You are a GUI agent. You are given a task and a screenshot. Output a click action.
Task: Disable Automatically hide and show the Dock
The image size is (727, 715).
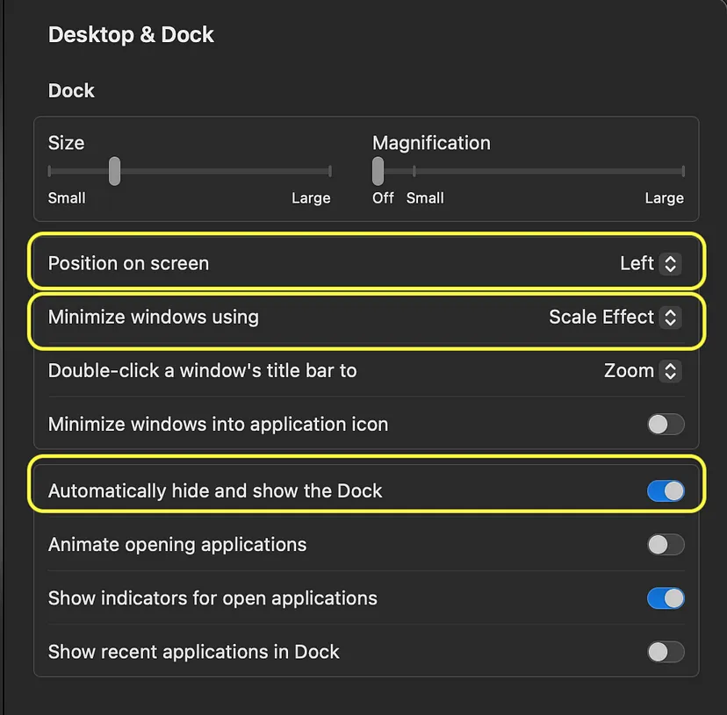tap(666, 491)
